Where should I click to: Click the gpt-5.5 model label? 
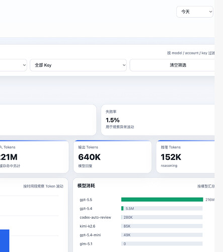tap(86, 200)
